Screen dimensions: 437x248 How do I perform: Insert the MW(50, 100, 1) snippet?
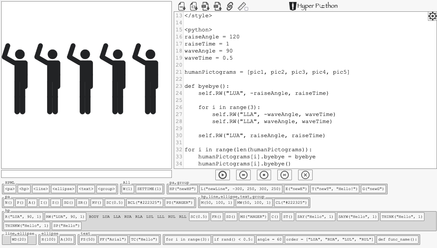pos(254,202)
